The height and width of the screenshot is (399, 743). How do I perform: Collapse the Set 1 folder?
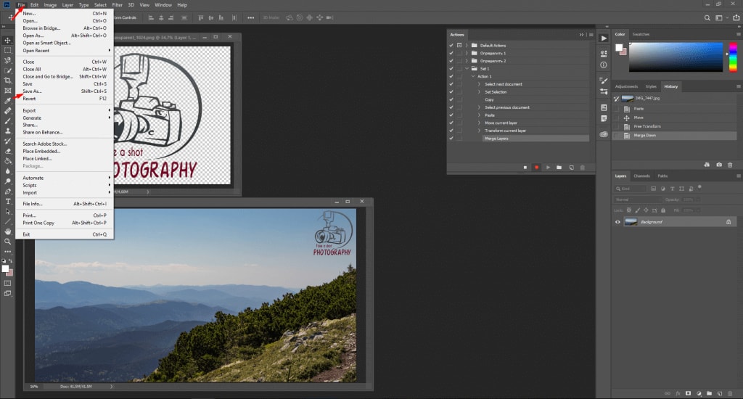click(x=467, y=69)
